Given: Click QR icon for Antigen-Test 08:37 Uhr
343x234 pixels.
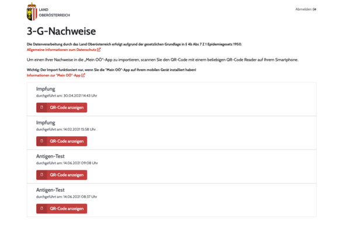Looking at the screenshot, I should (41, 209).
